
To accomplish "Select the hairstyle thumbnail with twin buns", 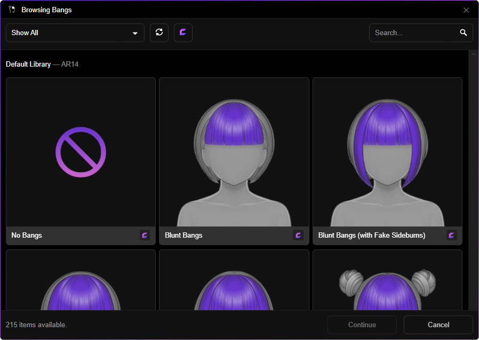I will 387,280.
